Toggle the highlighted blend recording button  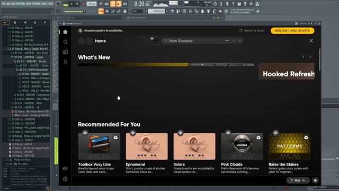click(x=119, y=4)
